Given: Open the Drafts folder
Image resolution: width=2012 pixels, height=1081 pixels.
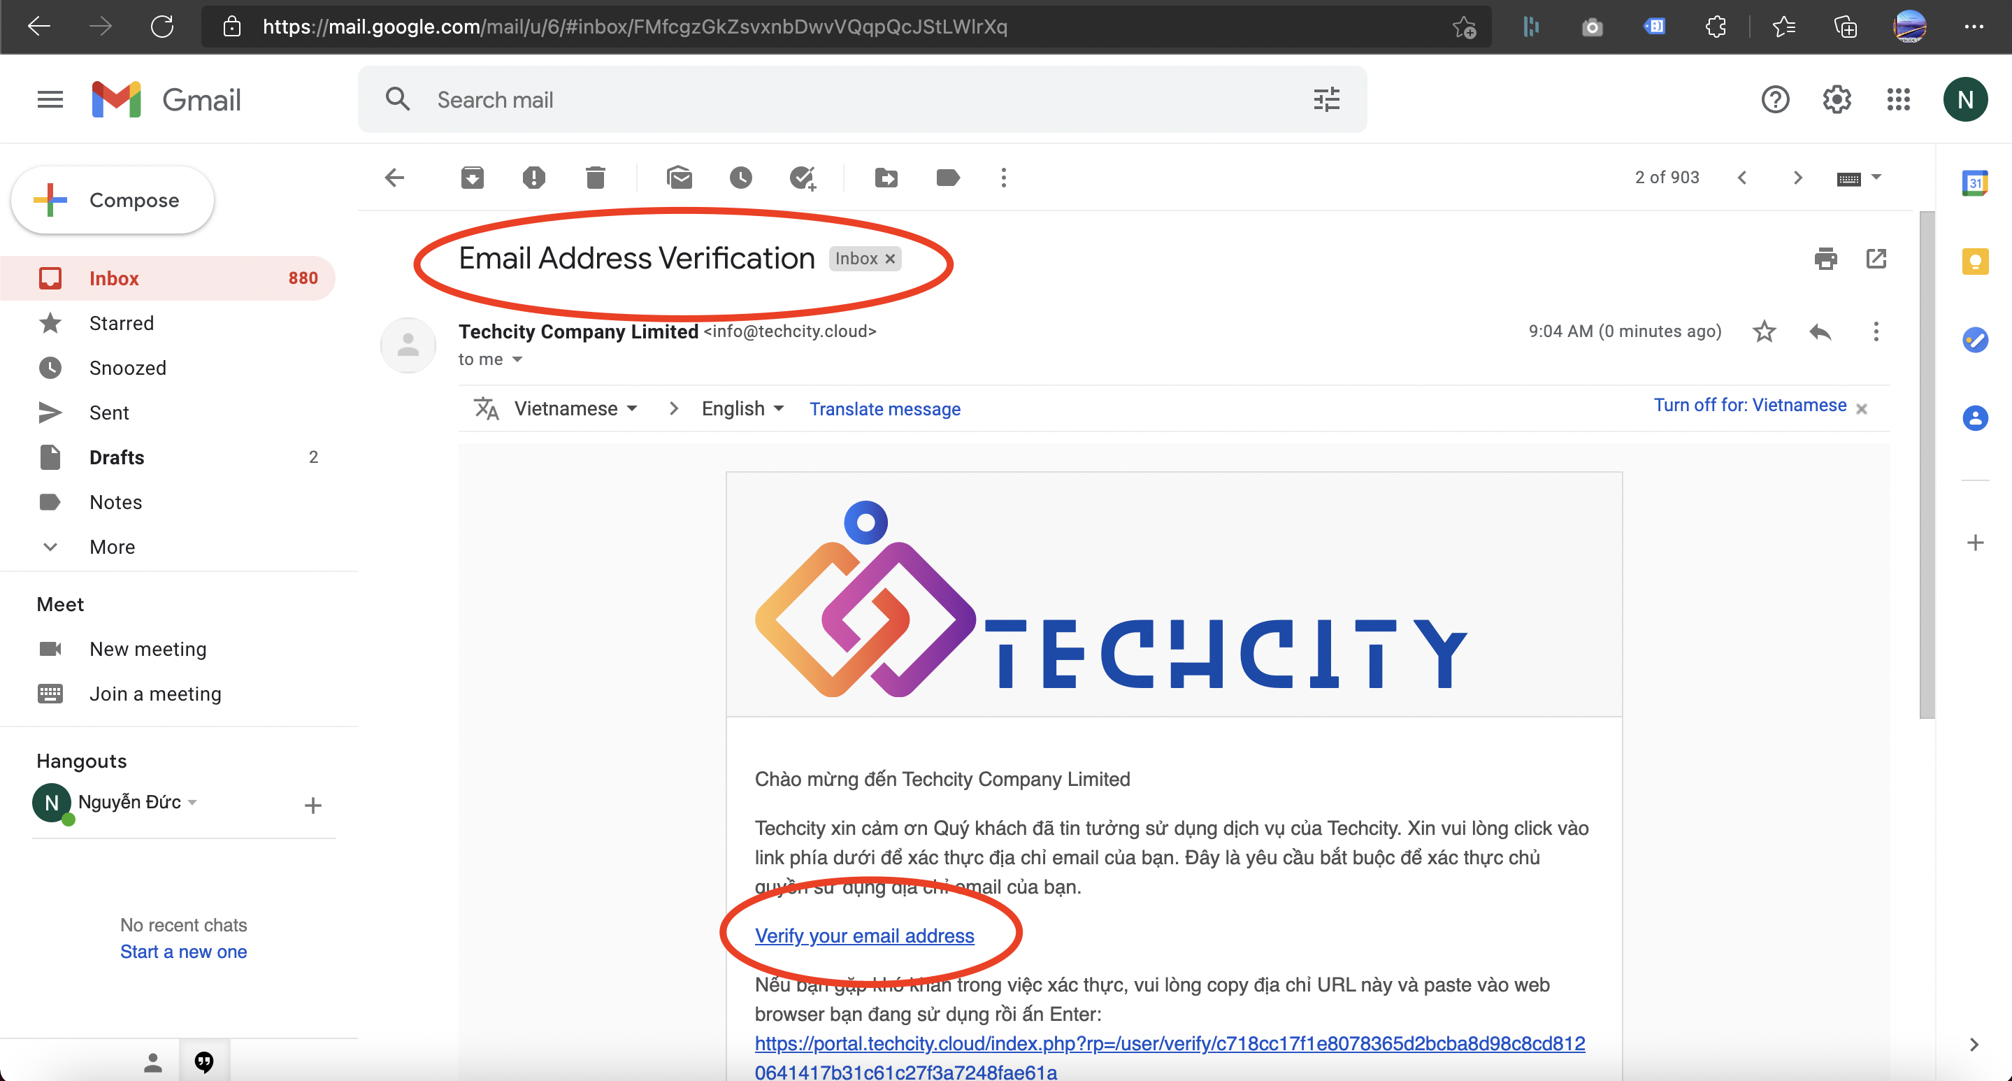Looking at the screenshot, I should pos(167,457).
